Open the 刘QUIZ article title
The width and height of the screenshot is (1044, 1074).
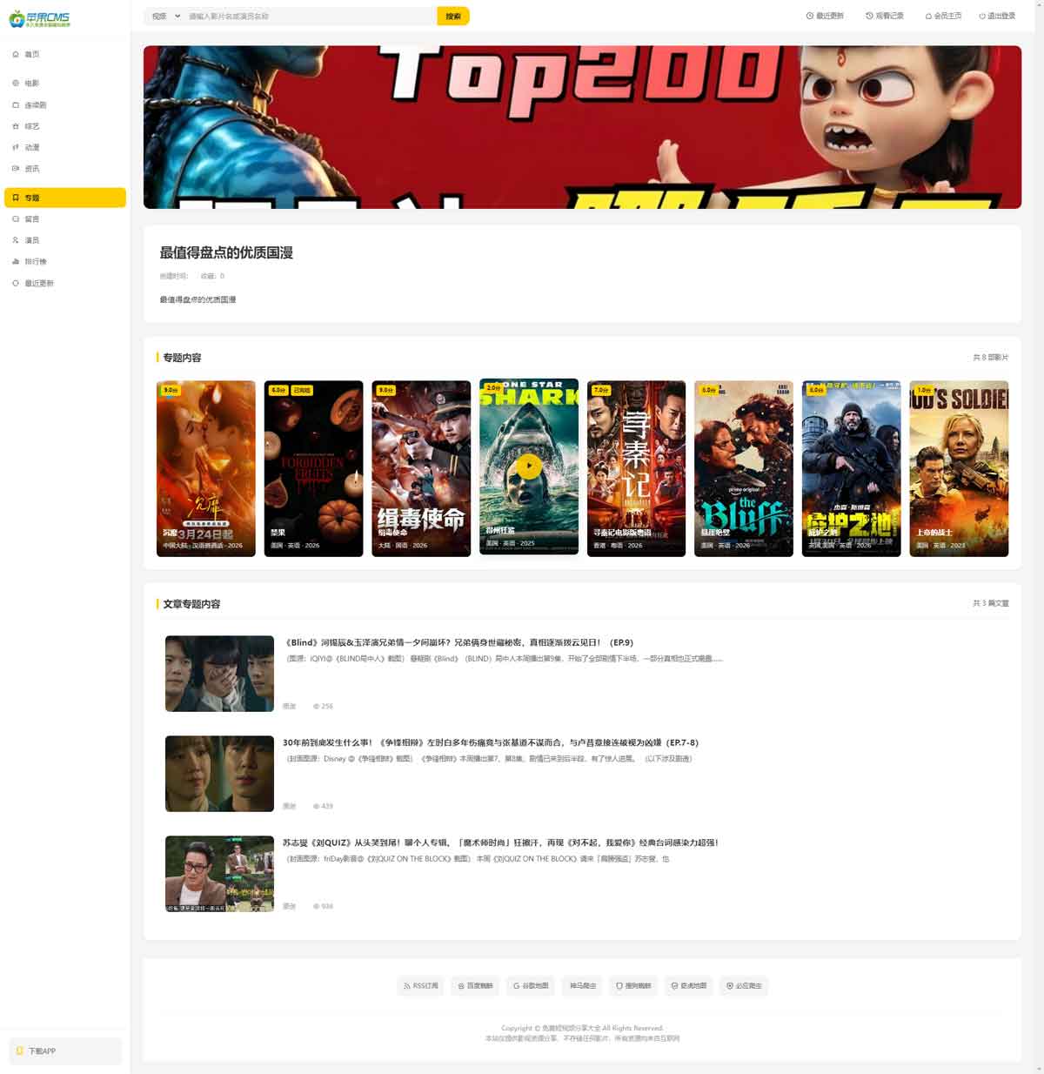500,842
